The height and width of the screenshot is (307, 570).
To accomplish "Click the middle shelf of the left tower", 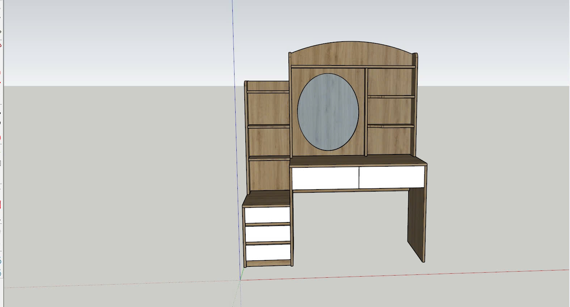I will coord(269,126).
